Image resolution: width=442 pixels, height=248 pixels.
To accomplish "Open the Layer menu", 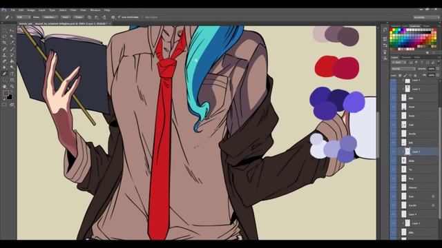I will [x=42, y=10].
